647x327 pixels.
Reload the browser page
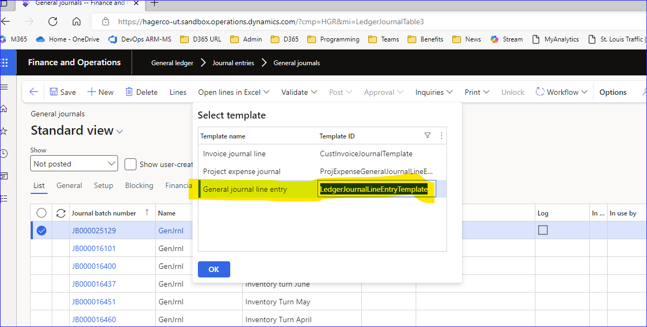[x=53, y=22]
